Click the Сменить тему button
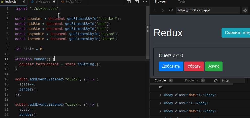 coord(236,33)
